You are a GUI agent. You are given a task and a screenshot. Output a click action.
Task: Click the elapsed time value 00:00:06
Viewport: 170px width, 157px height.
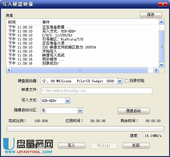[x=98, y=121]
